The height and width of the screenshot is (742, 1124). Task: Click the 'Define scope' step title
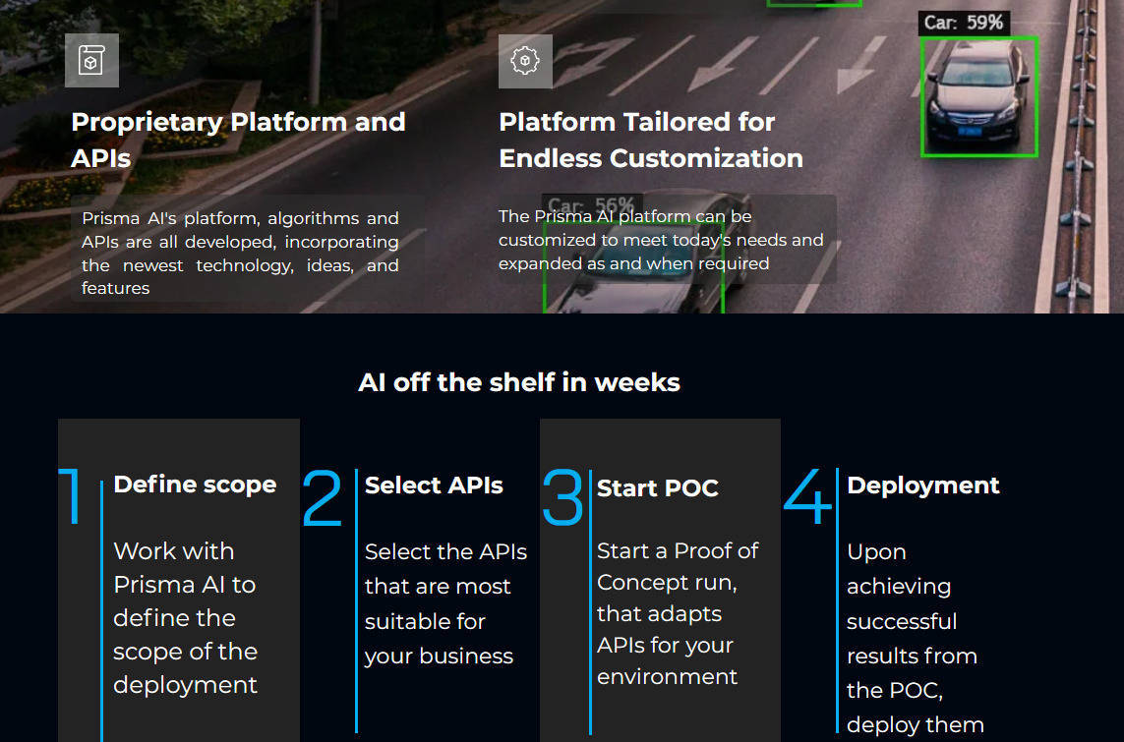195,485
